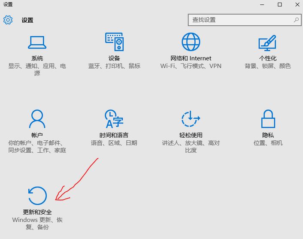The height and width of the screenshot is (239, 303).
Task: Click the 隐私 label text
Action: click(268, 135)
